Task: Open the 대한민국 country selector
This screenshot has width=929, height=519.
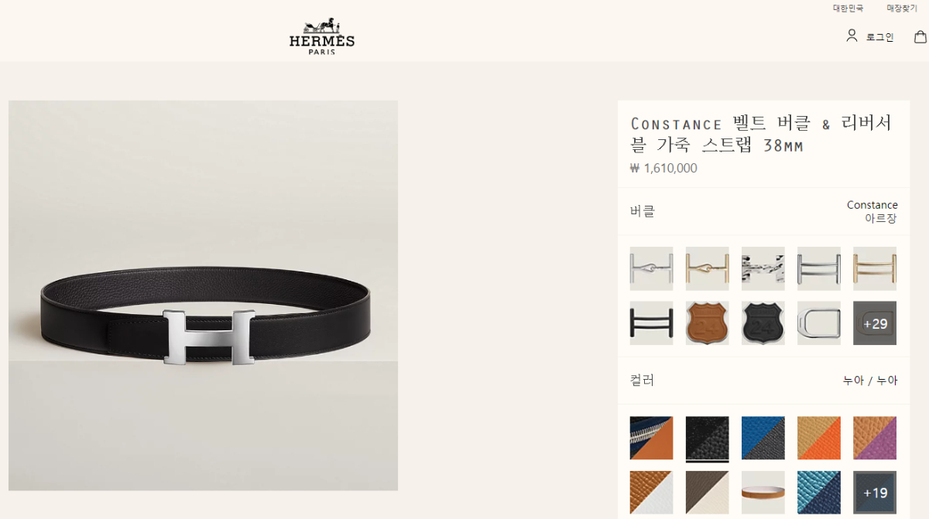Action: point(848,9)
